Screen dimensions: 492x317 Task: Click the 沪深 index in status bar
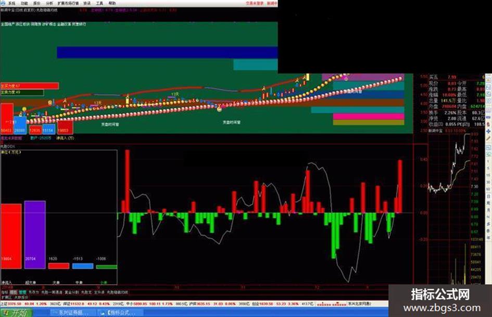193,304
